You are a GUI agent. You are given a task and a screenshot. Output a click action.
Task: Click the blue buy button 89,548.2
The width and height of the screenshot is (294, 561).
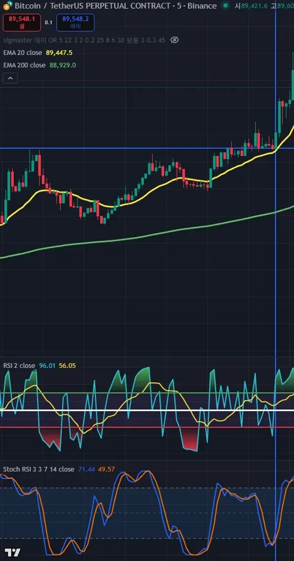(75, 23)
